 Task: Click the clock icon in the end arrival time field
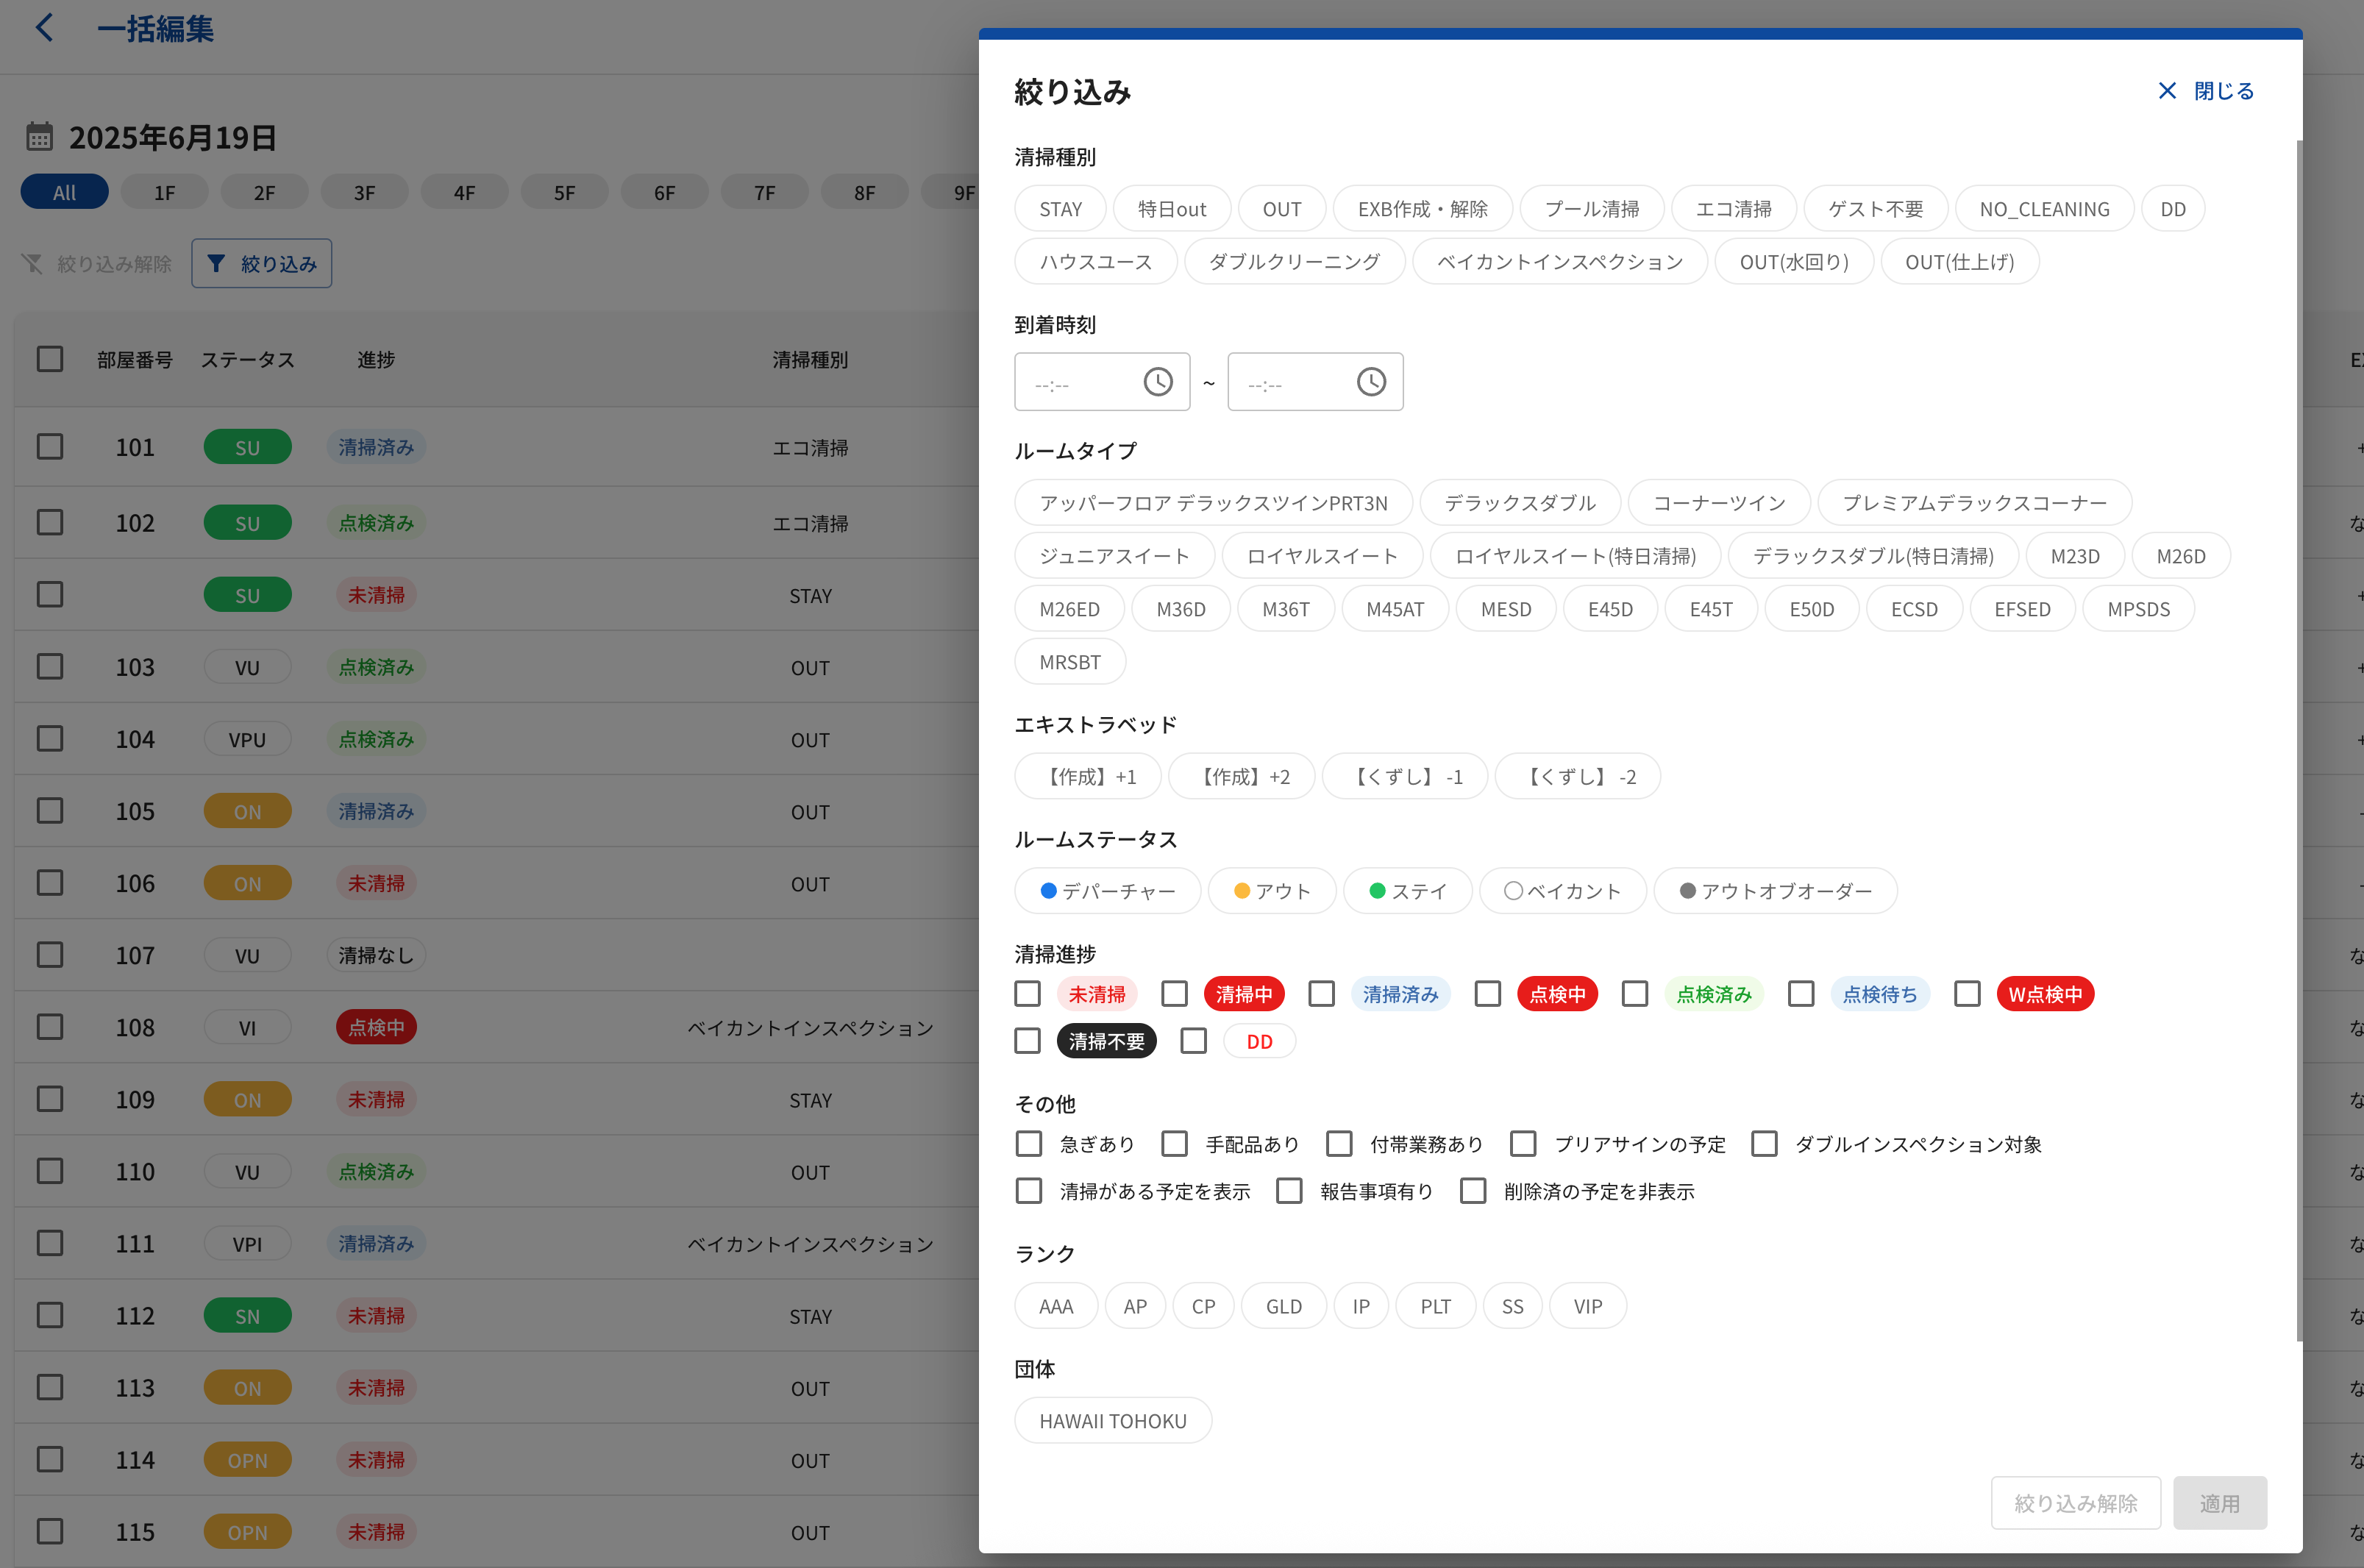pyautogui.click(x=1371, y=382)
